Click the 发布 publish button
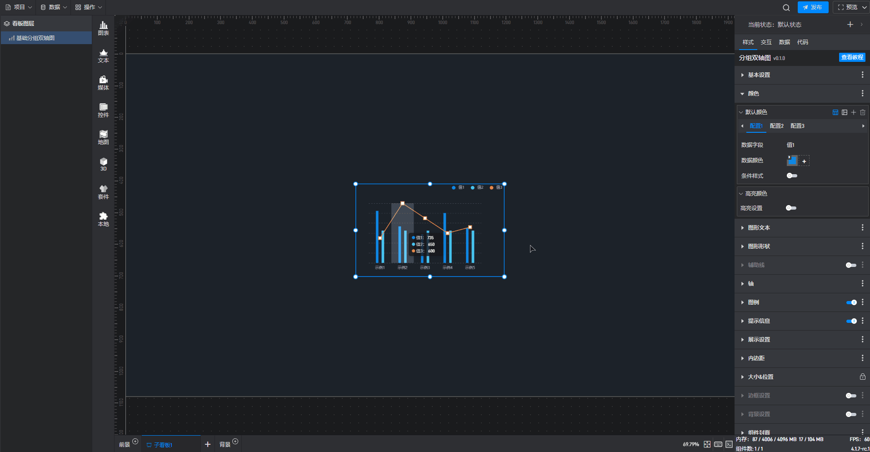 pyautogui.click(x=813, y=7)
